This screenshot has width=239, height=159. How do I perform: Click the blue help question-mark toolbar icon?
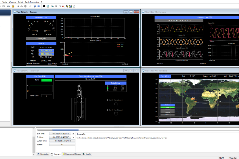click(x=38, y=6)
